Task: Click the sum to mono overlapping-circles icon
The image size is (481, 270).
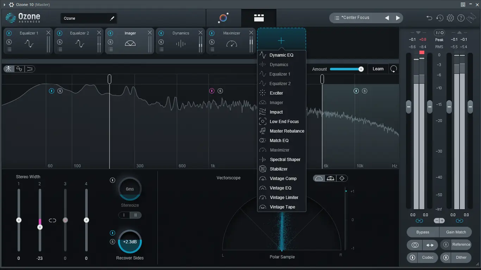Action: pos(415,245)
